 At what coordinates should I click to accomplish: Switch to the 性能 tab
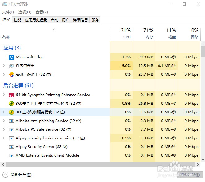point(17,20)
